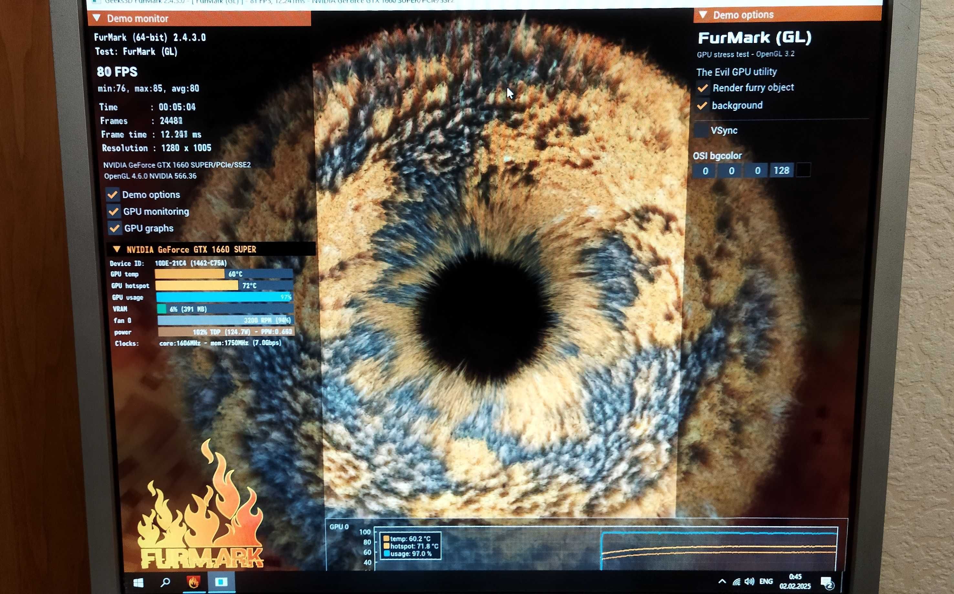Uncheck the GPU monitoring checkbox
This screenshot has width=954, height=594.
tap(113, 211)
